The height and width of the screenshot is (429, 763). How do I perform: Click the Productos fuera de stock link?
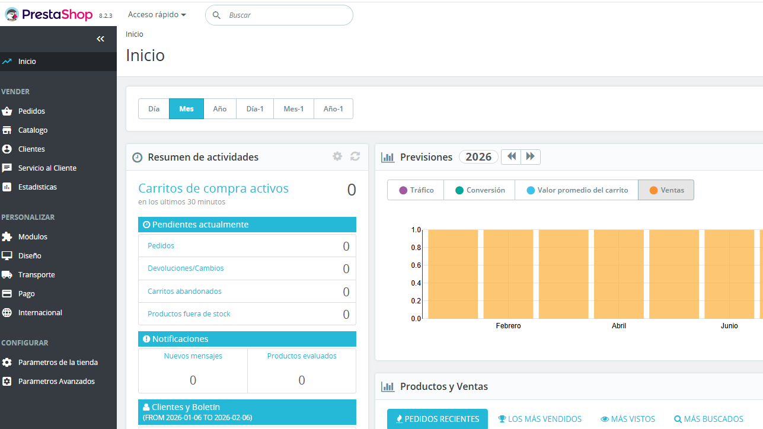point(189,314)
